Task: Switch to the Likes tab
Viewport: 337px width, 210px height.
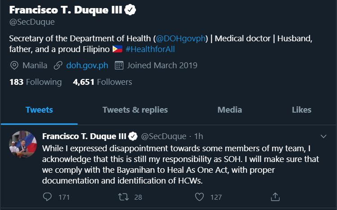Action: click(x=301, y=109)
